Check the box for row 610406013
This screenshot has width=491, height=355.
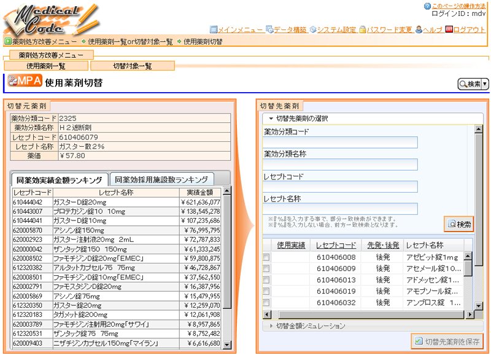pos(266,280)
